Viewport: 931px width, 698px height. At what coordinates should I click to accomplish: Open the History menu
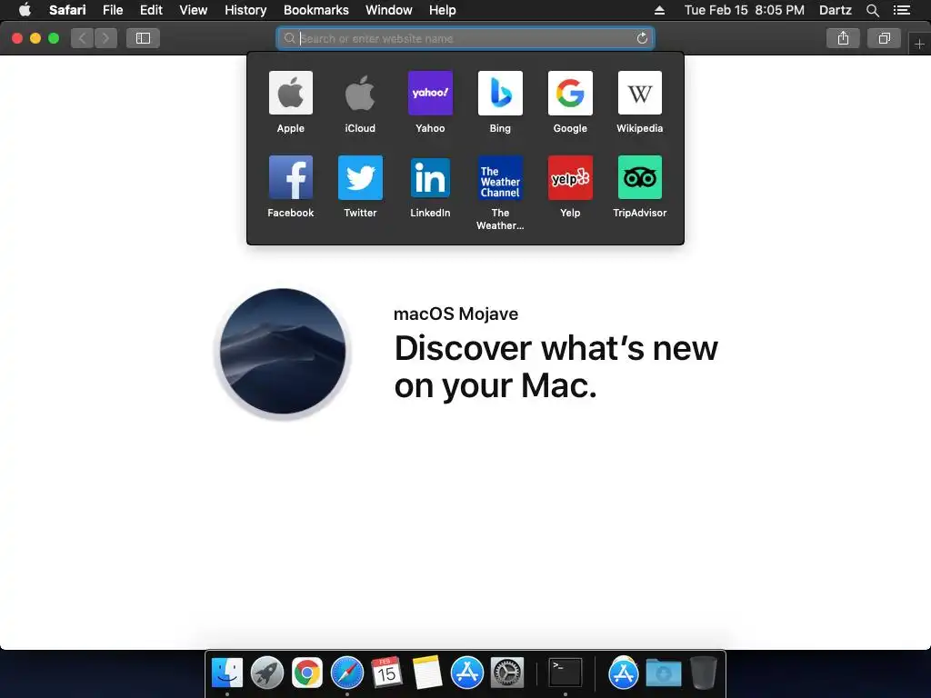245,10
